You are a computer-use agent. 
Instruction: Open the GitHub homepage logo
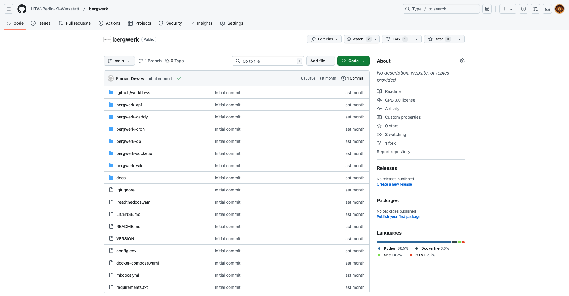coord(22,9)
